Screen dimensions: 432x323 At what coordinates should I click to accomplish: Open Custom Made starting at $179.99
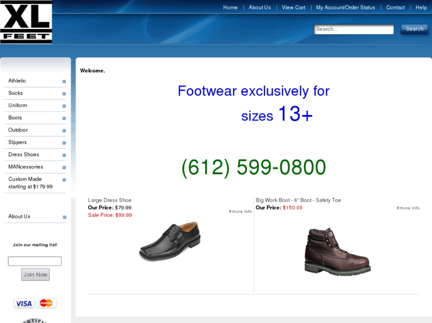tap(30, 183)
